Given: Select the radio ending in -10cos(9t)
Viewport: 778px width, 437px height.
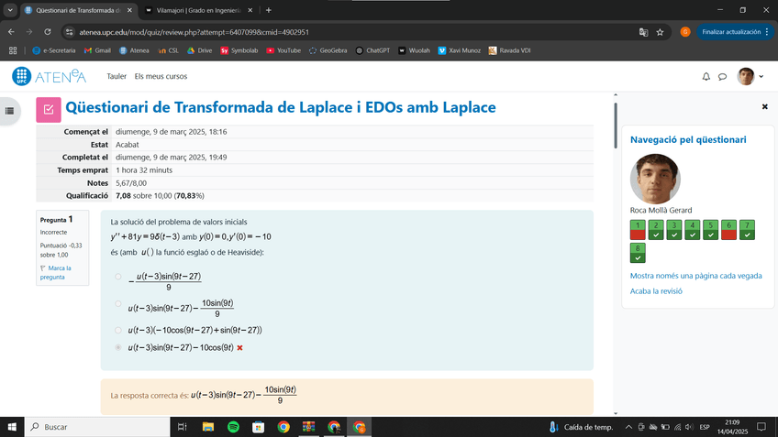Looking at the screenshot, I should (118, 347).
